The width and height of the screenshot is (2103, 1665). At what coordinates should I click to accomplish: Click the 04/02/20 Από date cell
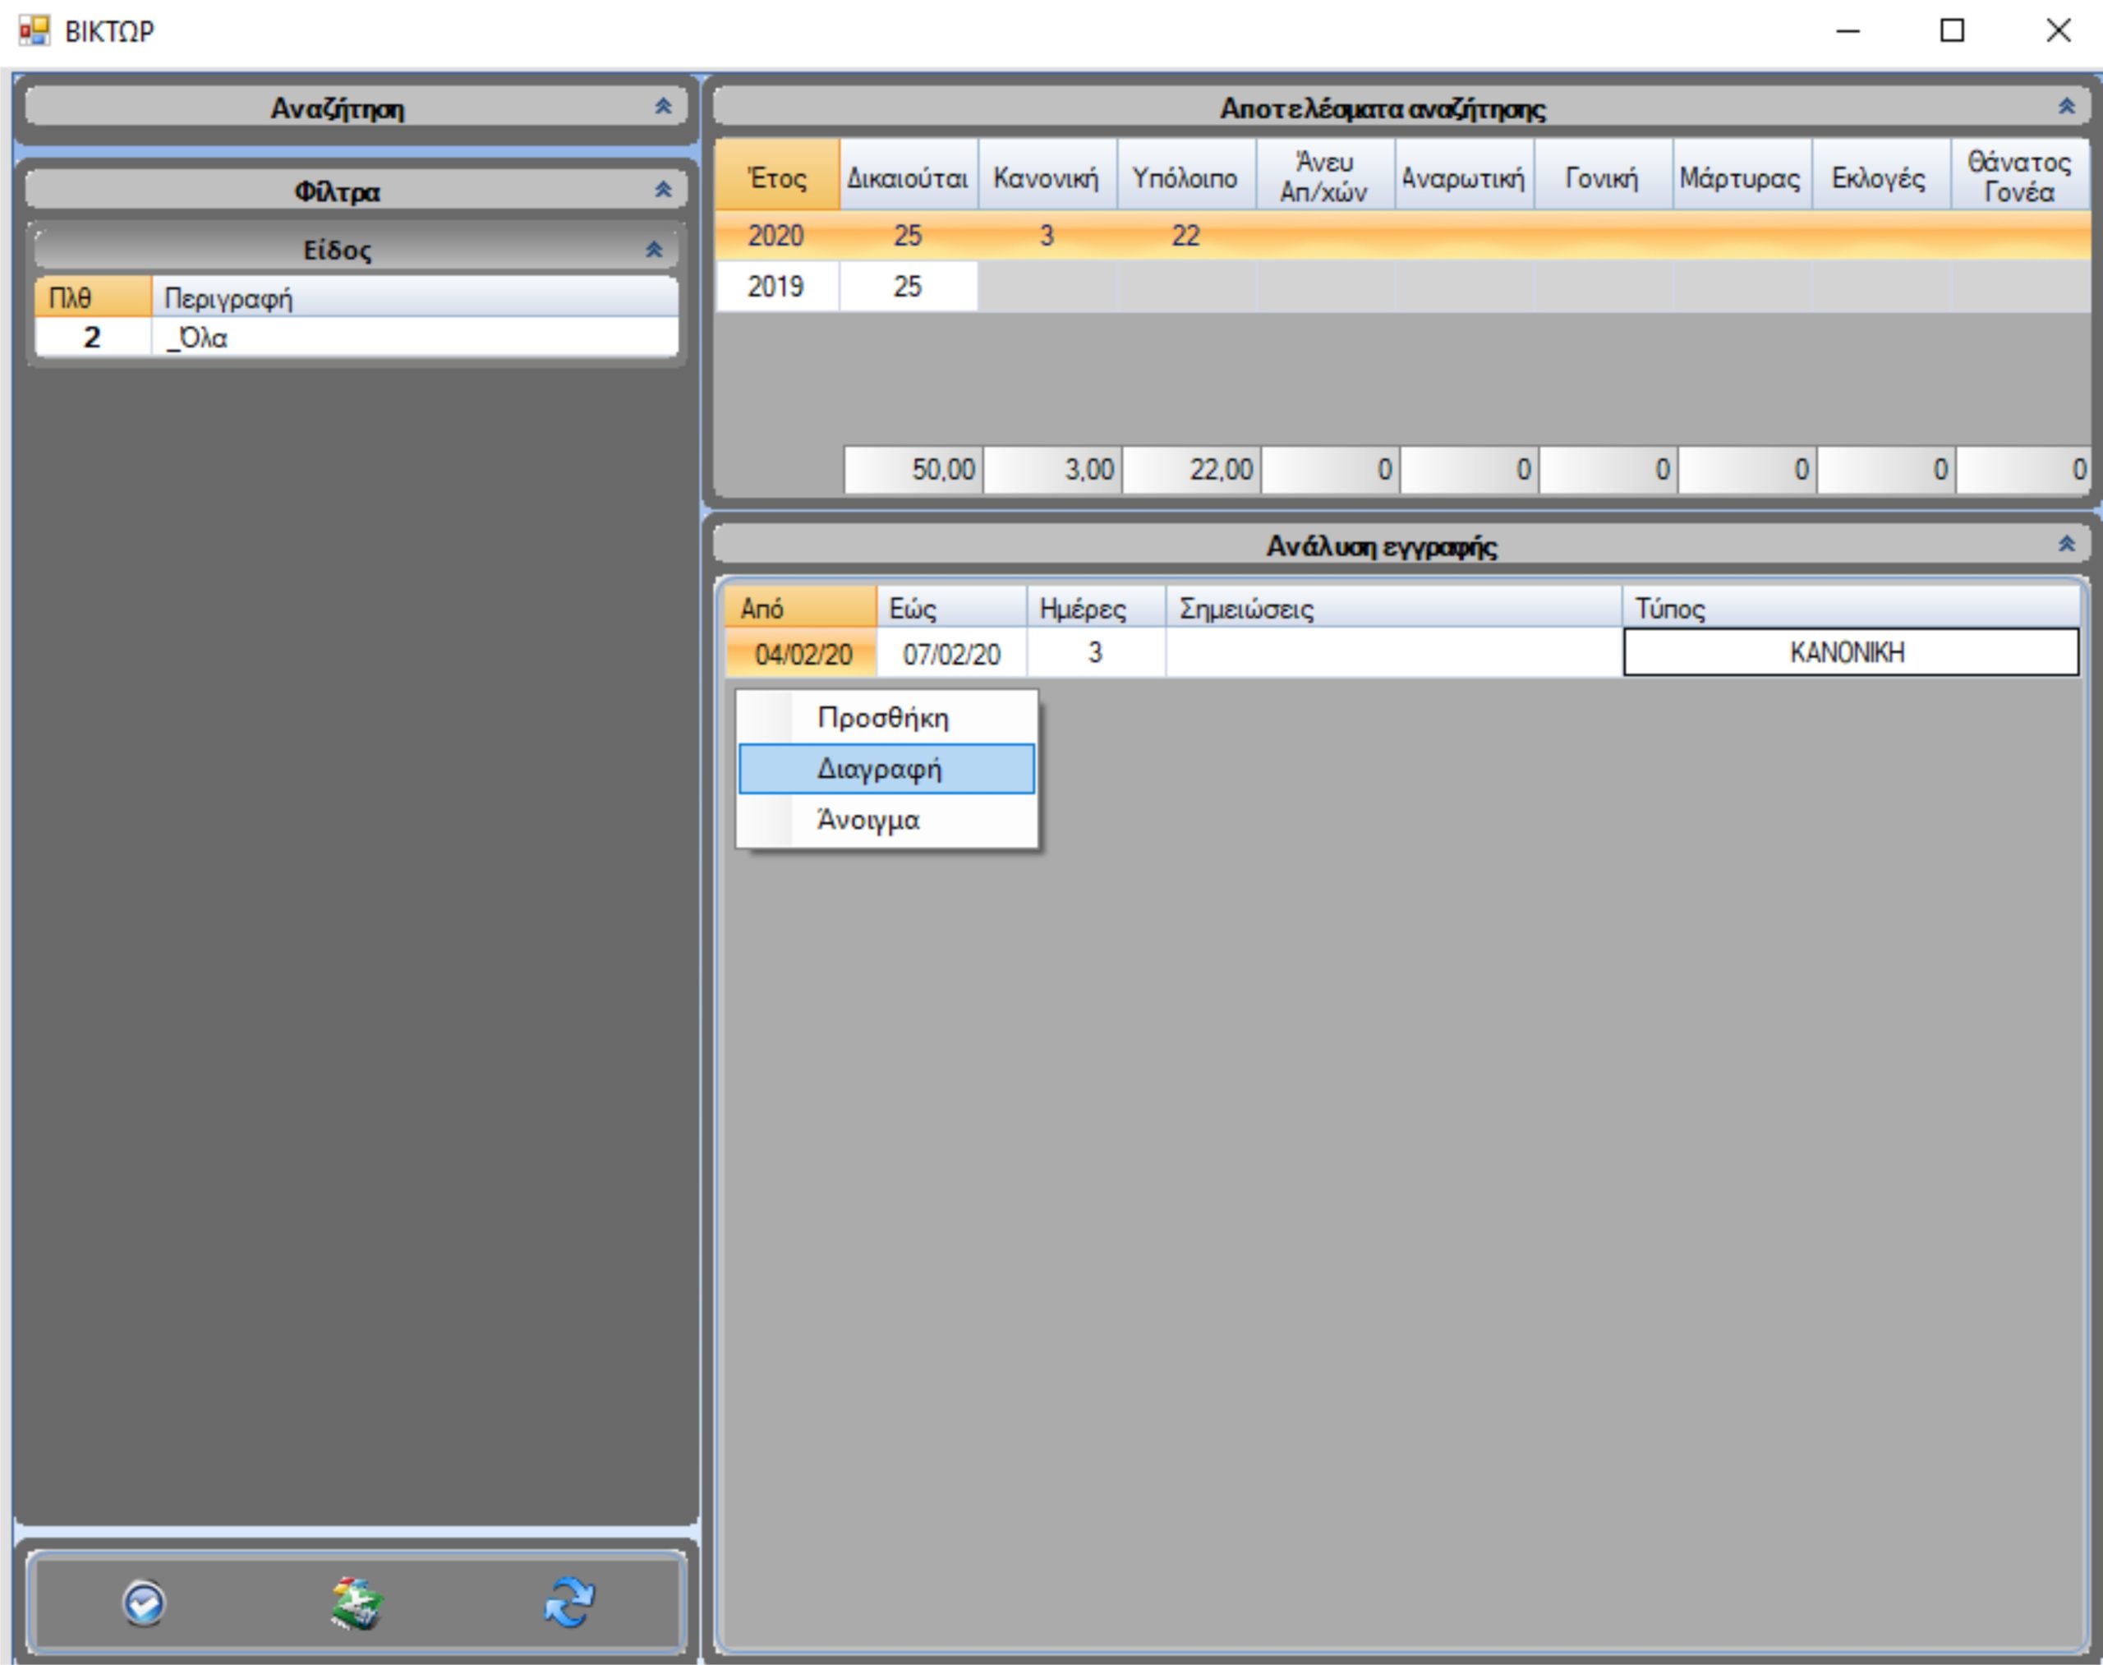click(803, 653)
